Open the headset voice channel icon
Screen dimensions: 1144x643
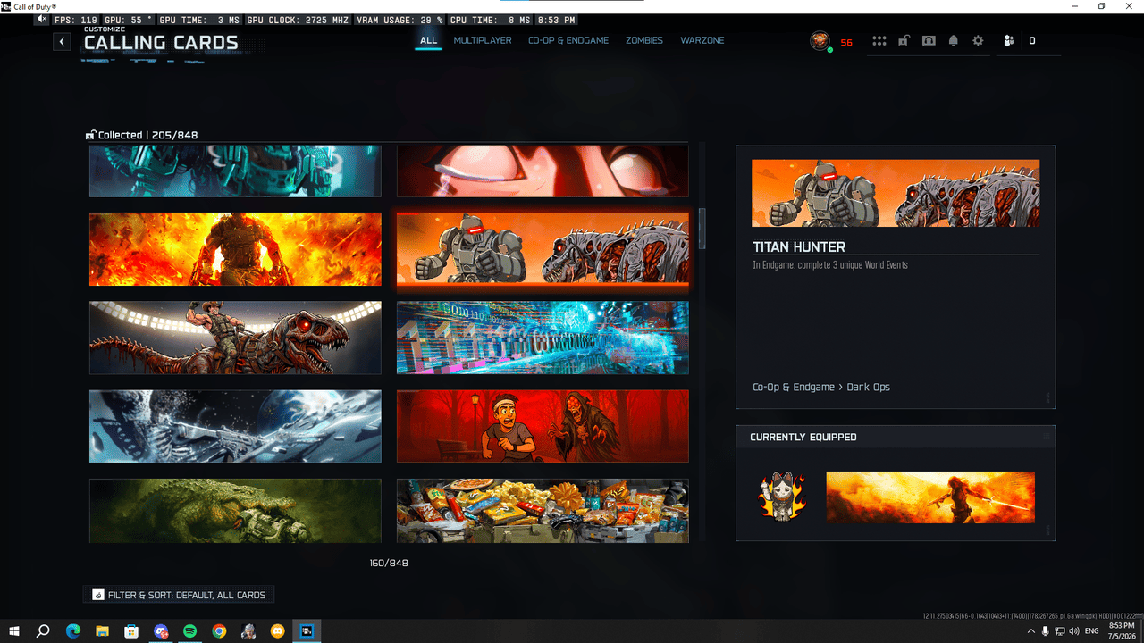click(x=929, y=41)
